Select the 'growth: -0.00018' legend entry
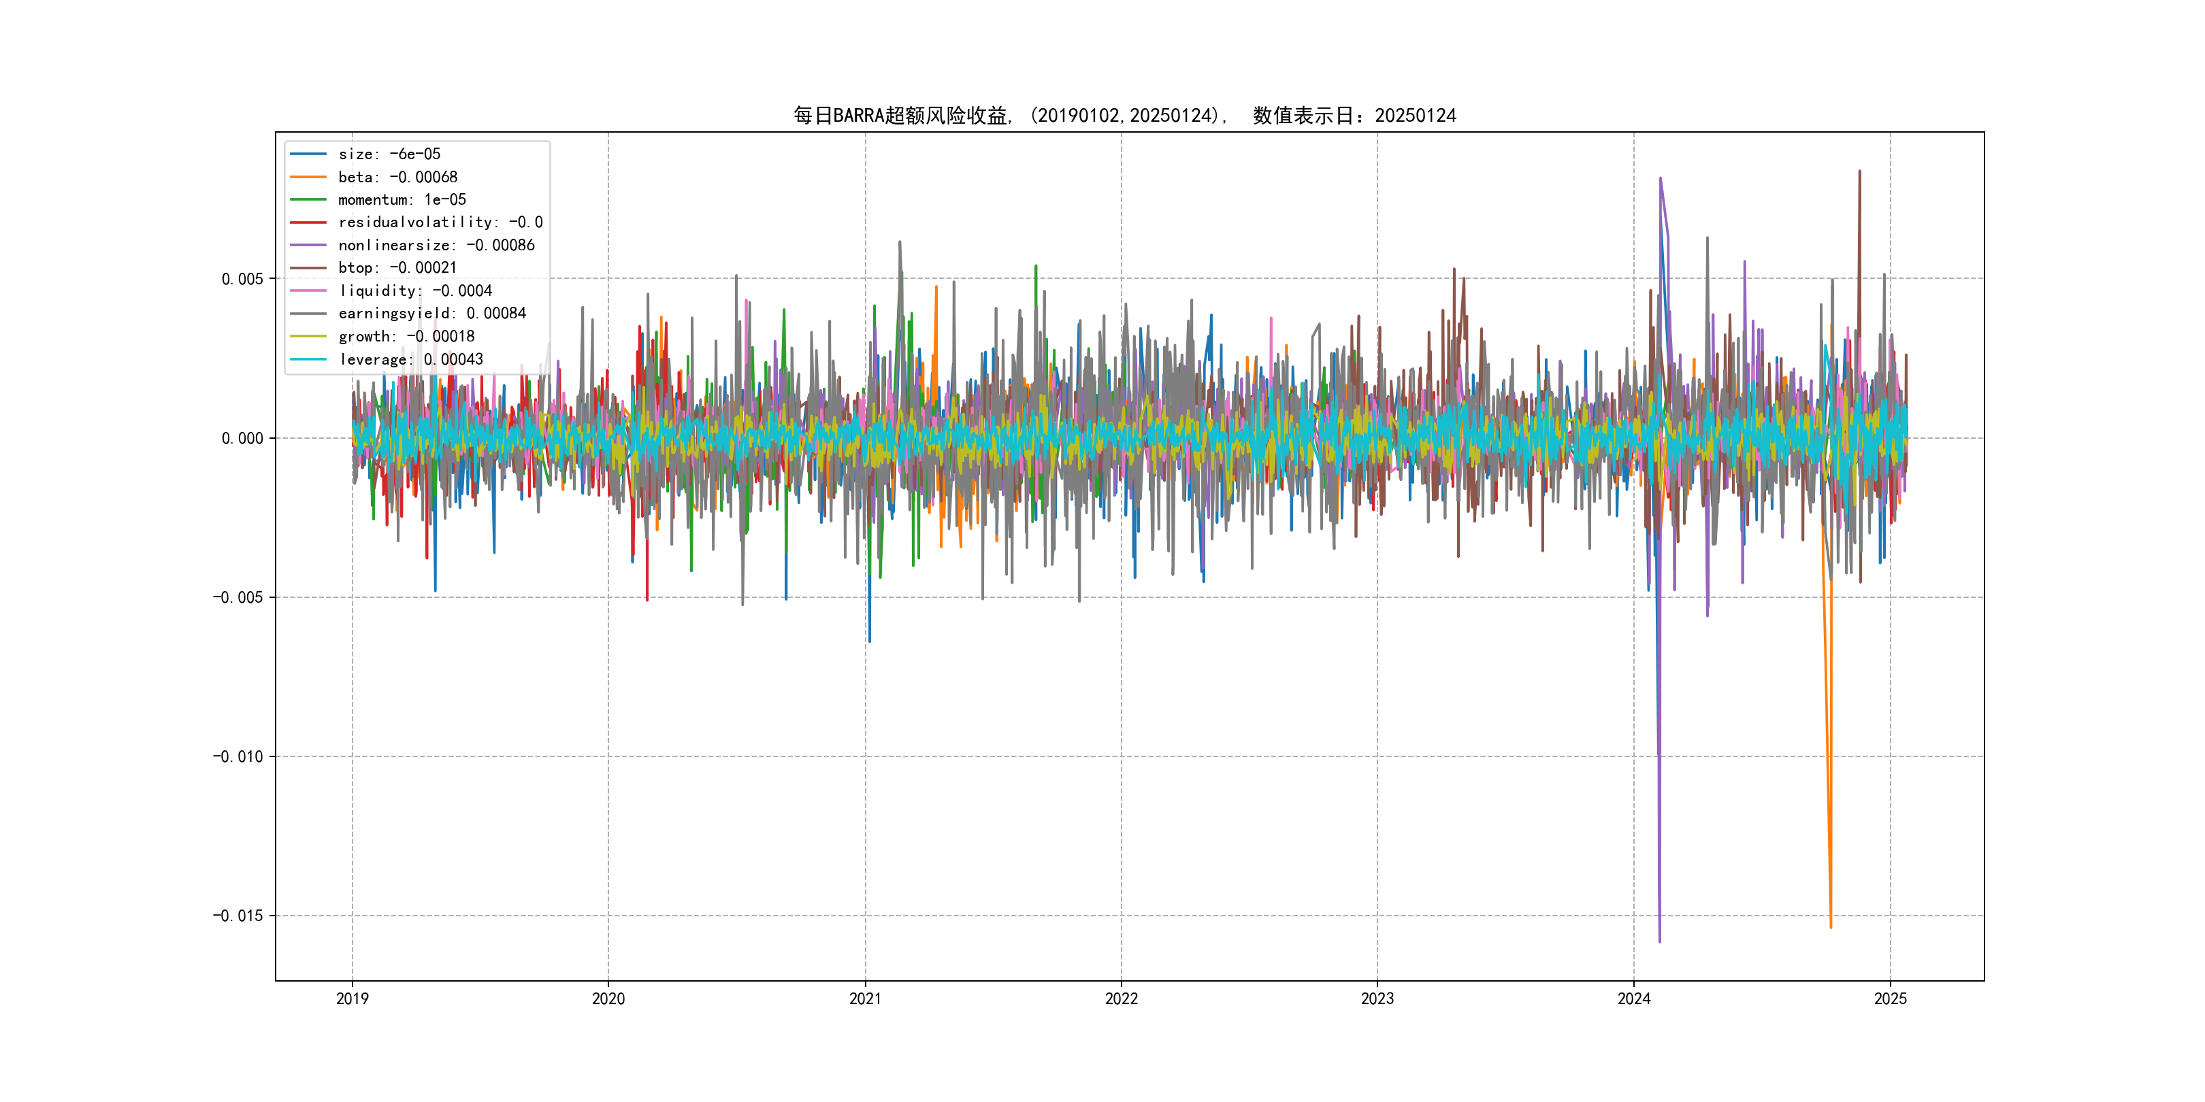The height and width of the screenshot is (1102, 2205). click(x=406, y=336)
